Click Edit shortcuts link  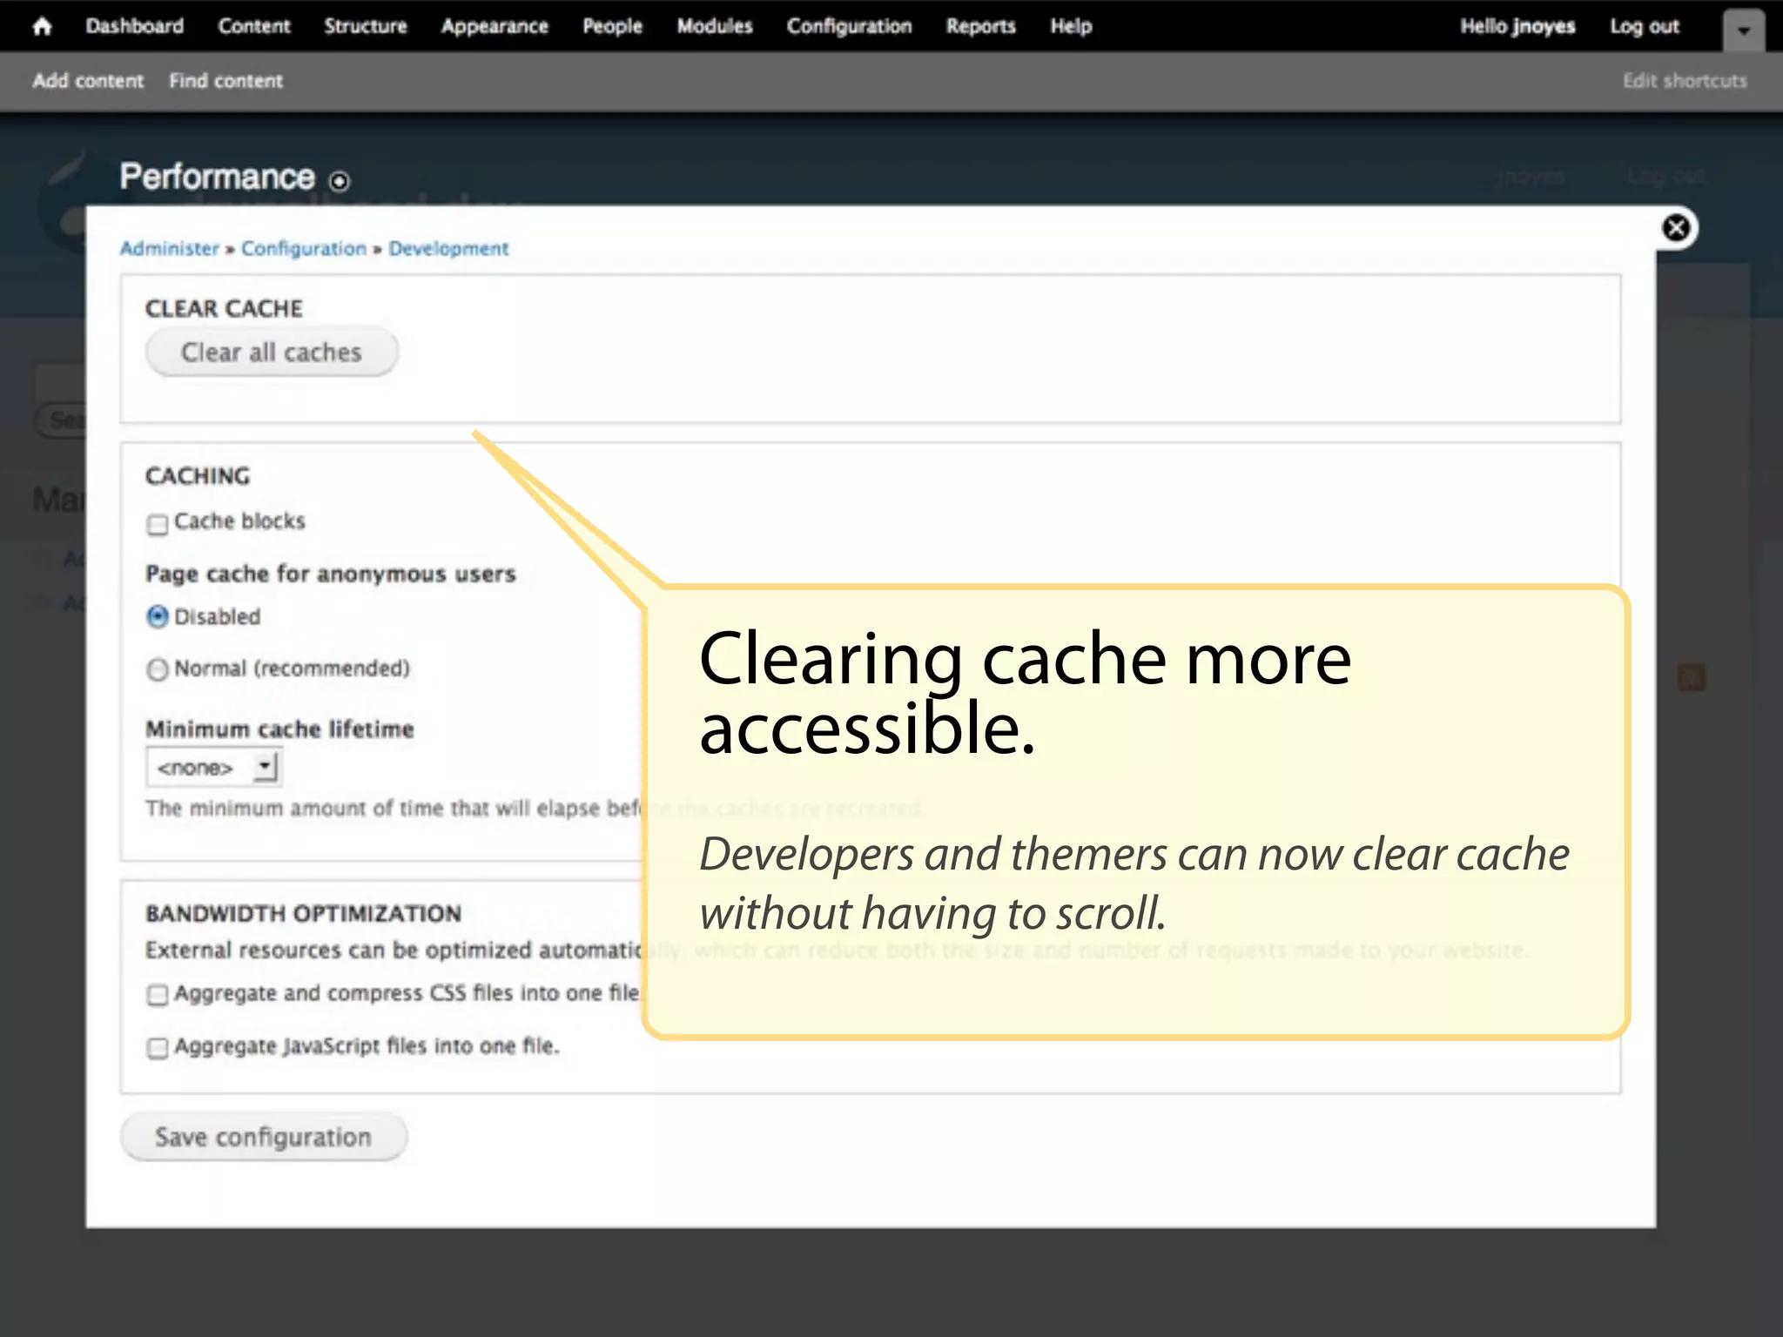click(1684, 81)
